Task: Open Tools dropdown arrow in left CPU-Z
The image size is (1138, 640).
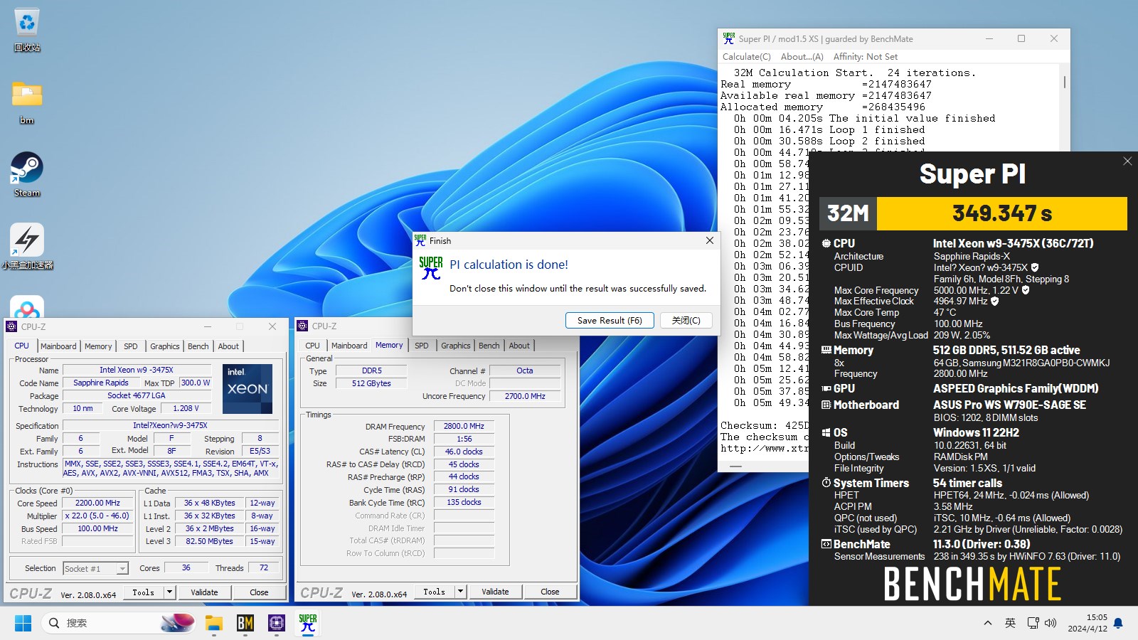Action: pyautogui.click(x=169, y=592)
